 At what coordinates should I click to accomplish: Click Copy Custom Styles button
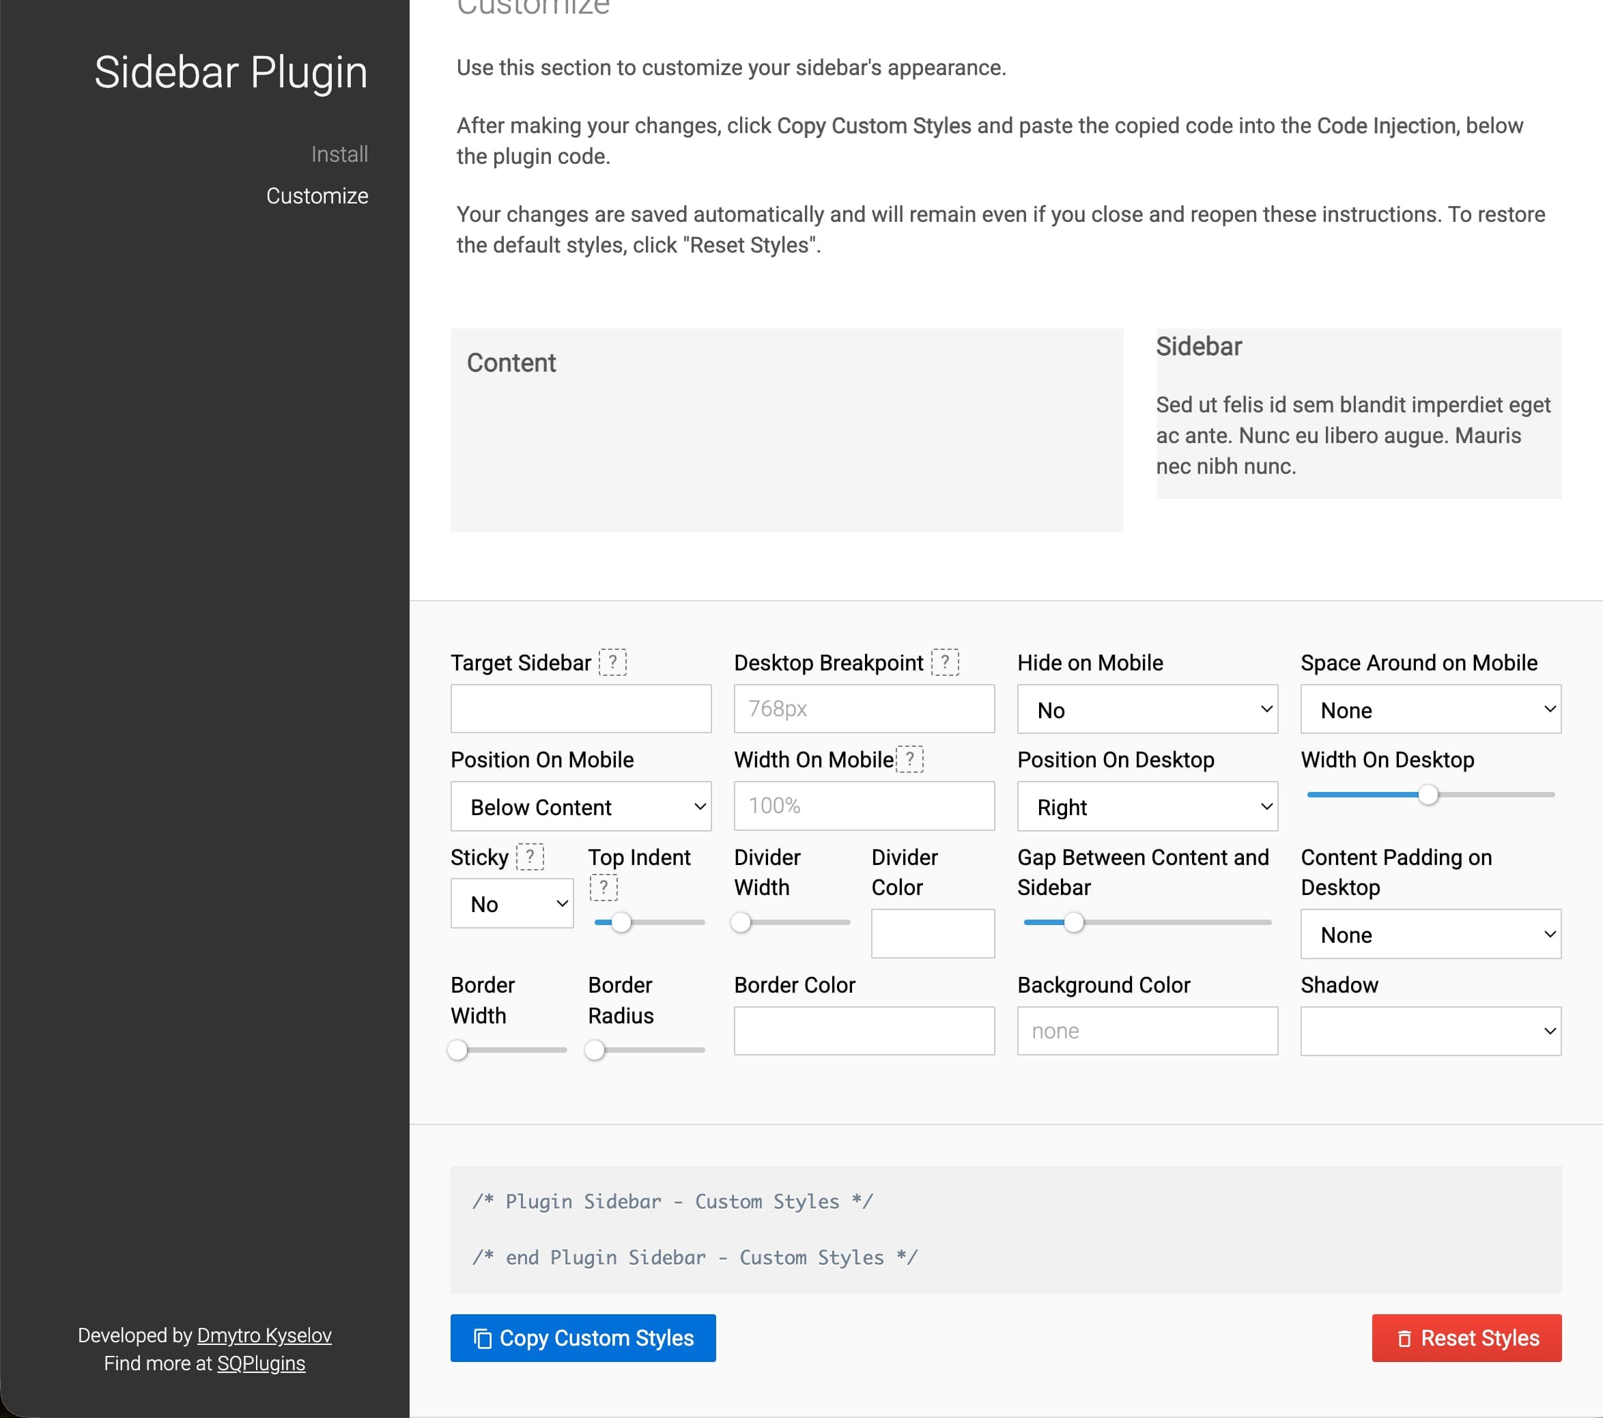pos(583,1338)
